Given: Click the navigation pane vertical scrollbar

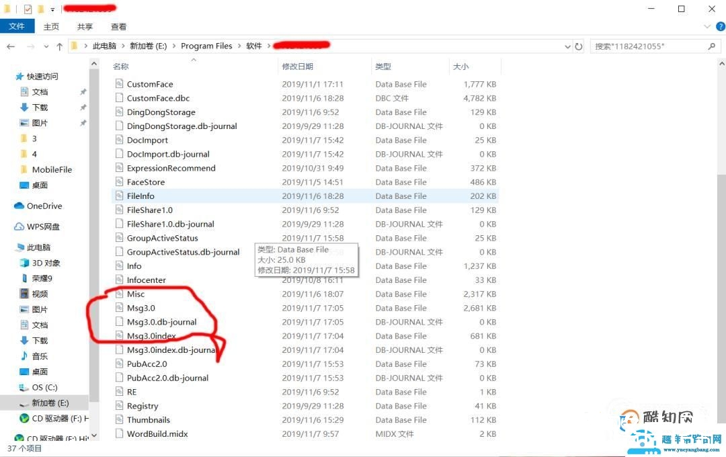Looking at the screenshot, I should coord(94,235).
